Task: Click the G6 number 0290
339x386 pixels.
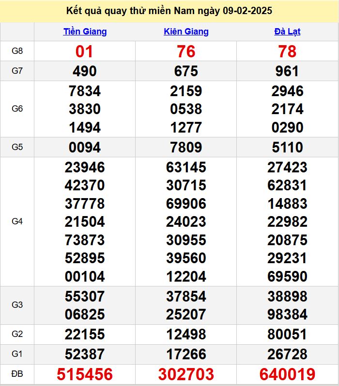Action: 287,128
